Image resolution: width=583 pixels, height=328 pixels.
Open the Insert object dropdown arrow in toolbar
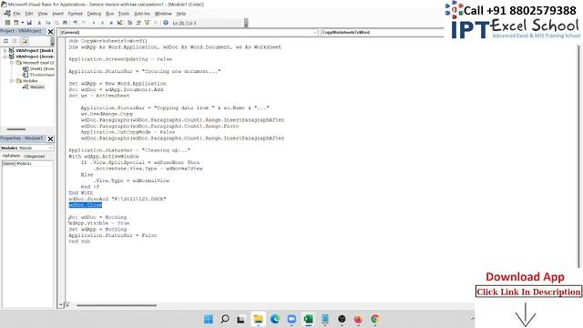(22, 23)
